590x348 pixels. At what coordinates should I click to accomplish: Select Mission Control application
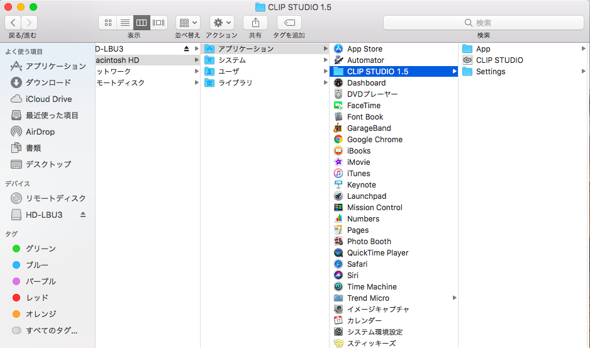[394, 207]
